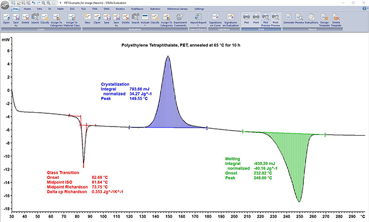Click Signatures on Evaluation
The width and height of the screenshot is (369, 222).
231,20
